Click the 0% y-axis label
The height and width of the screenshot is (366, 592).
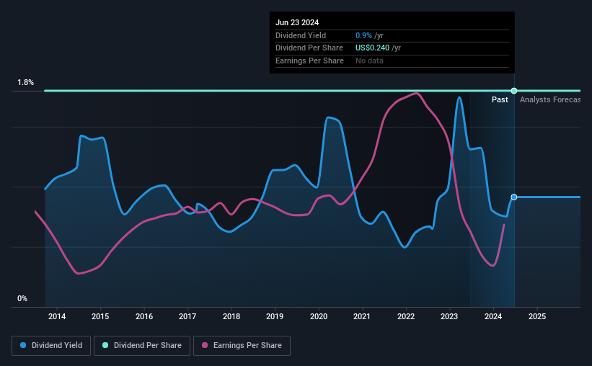pyautogui.click(x=22, y=298)
